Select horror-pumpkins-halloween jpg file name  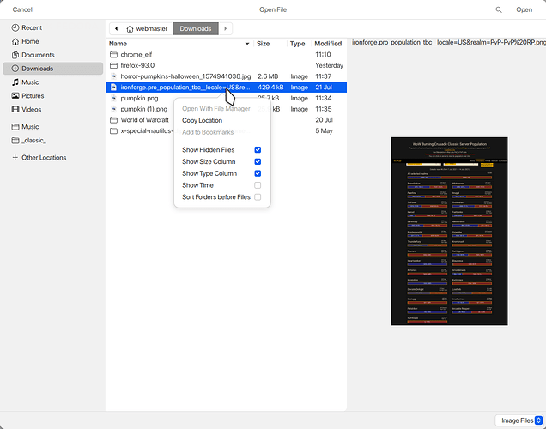point(185,76)
